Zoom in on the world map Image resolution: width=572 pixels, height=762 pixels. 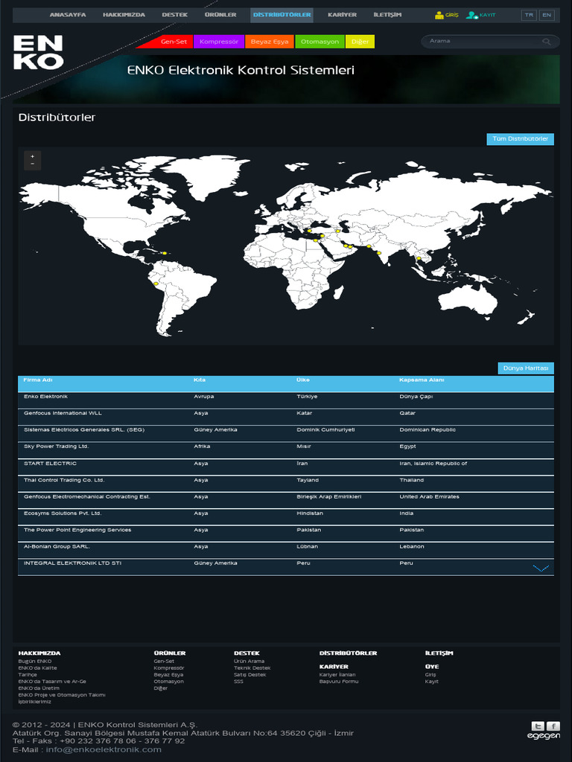point(32,157)
